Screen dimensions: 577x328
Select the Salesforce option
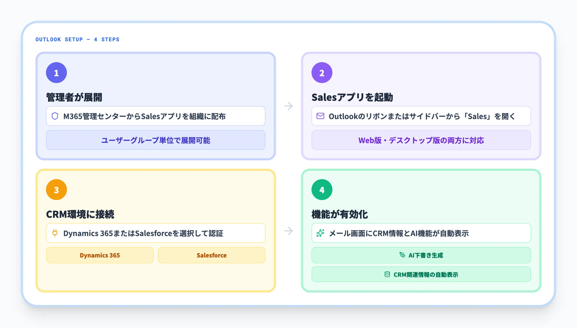click(x=212, y=255)
